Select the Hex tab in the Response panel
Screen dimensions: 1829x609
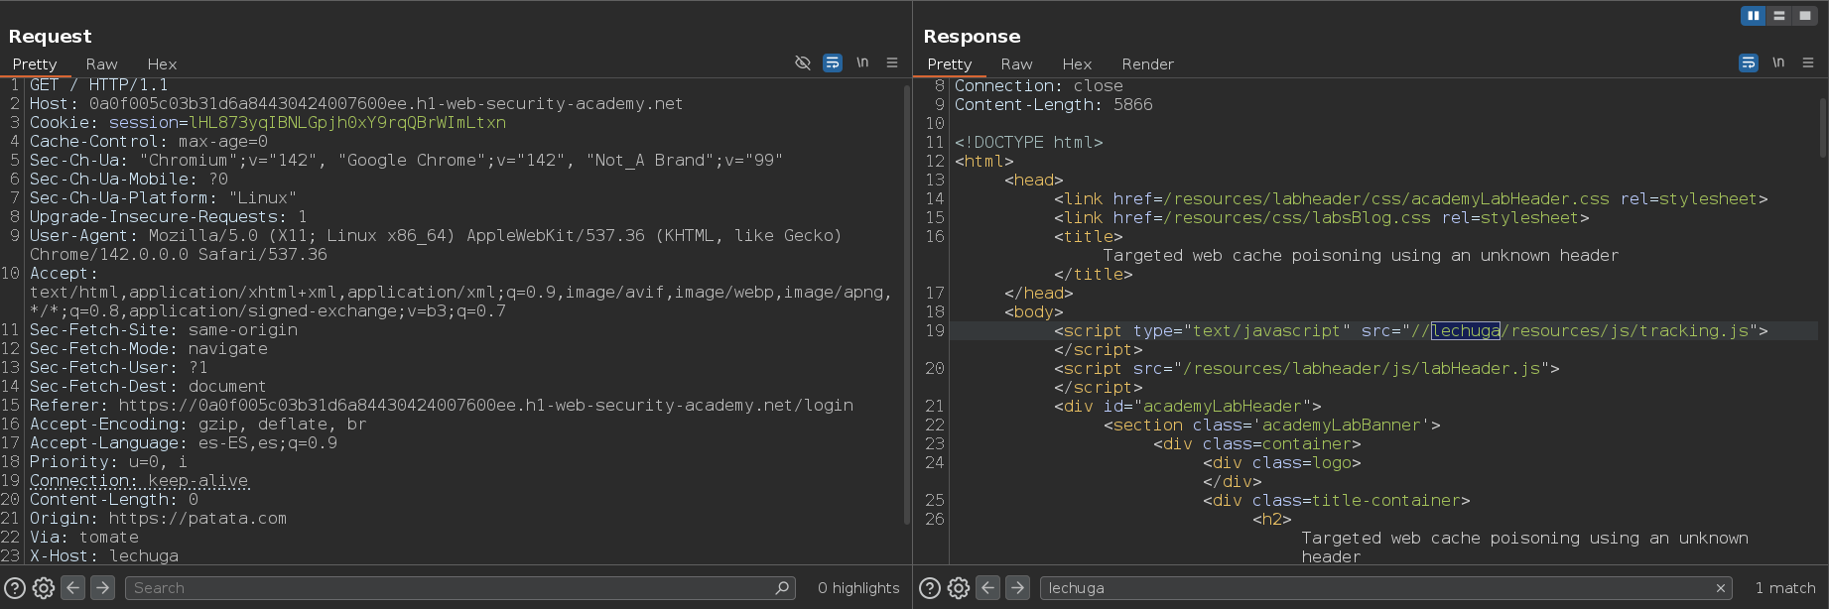(1077, 63)
